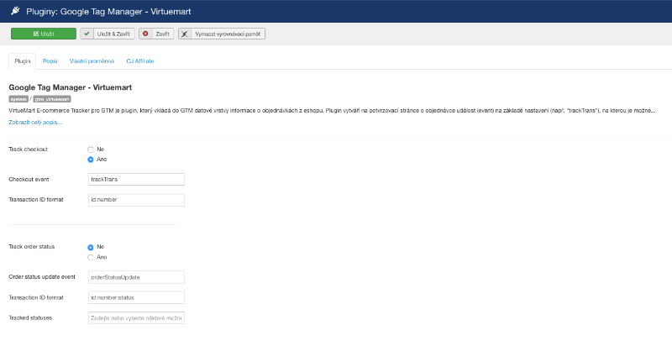672x346 pixels.
Task: Click the Google Tag Manager - Virtuemart heading
Action: [71, 87]
